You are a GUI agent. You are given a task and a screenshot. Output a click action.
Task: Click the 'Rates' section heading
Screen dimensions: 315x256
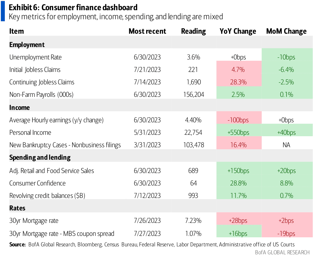(x=17, y=208)
